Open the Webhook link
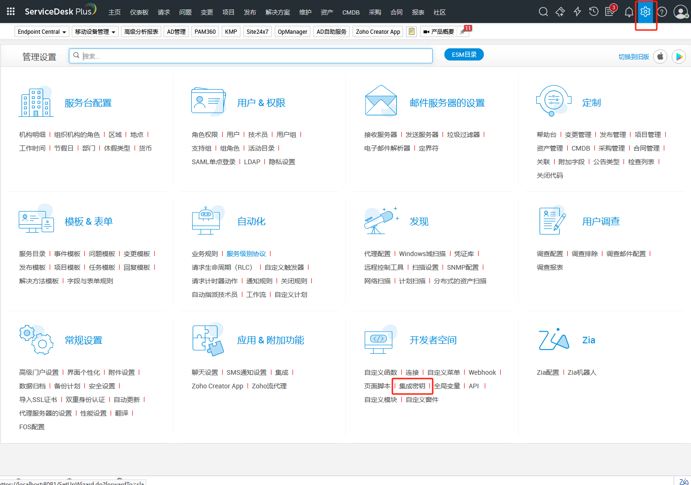Image resolution: width=691 pixels, height=485 pixels. click(x=482, y=372)
